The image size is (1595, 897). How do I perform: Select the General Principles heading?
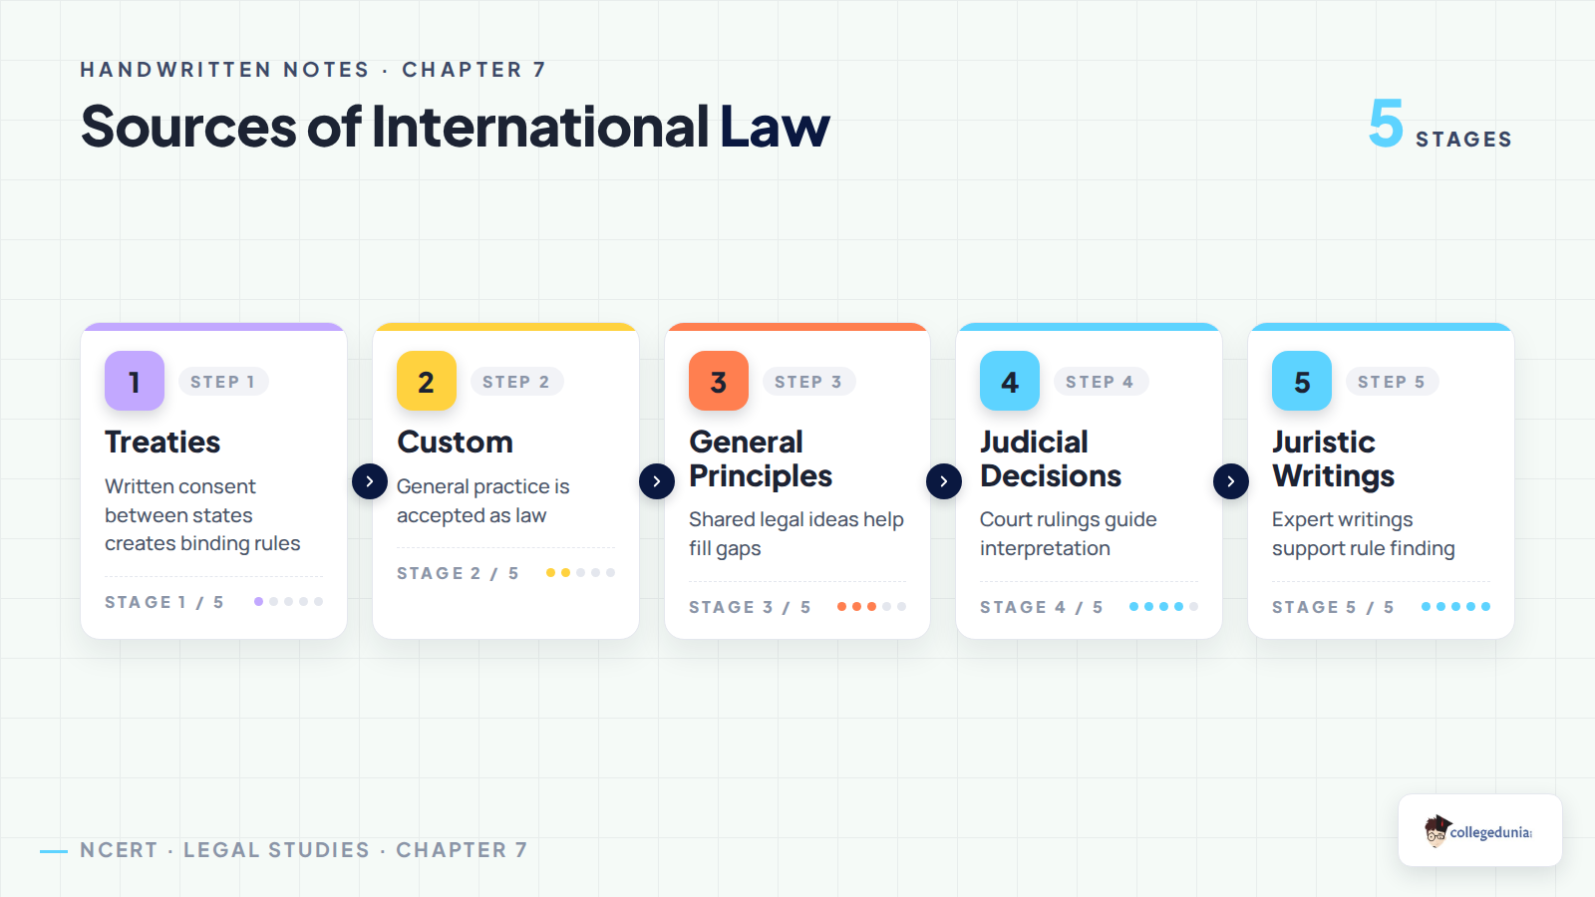pyautogui.click(x=761, y=458)
